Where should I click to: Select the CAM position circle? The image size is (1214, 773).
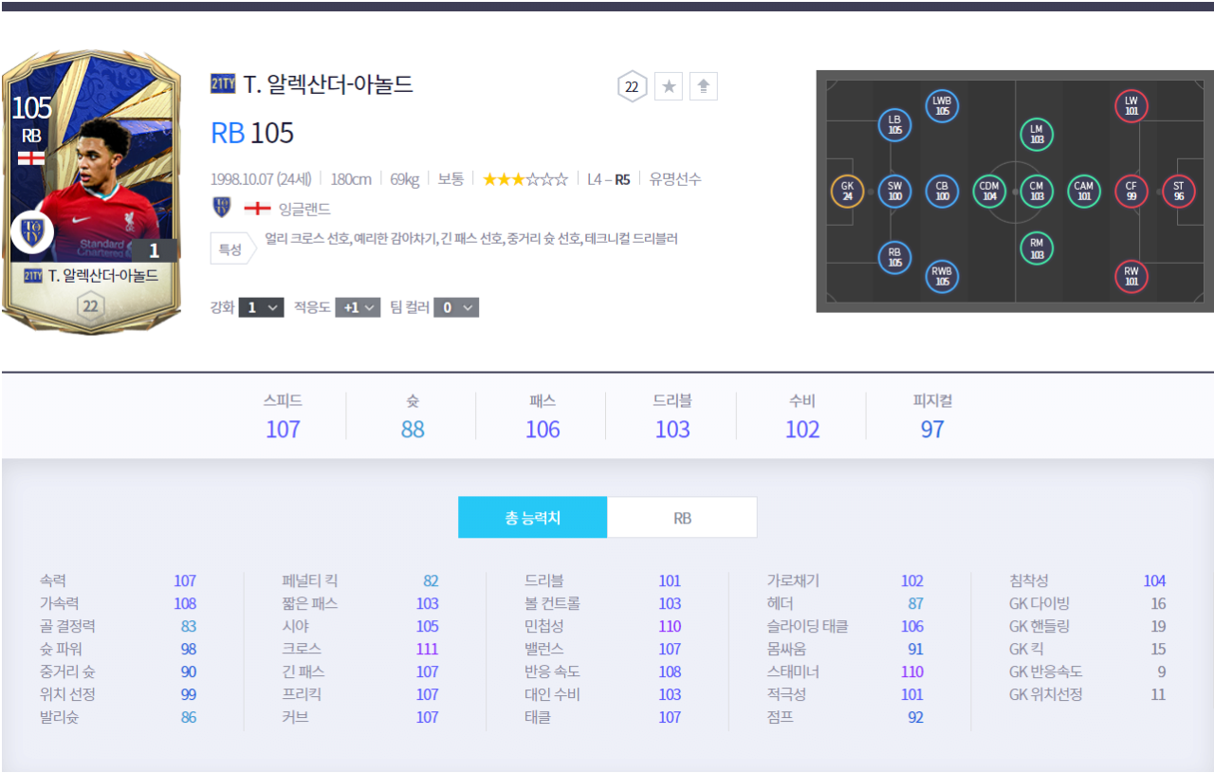point(1083,192)
